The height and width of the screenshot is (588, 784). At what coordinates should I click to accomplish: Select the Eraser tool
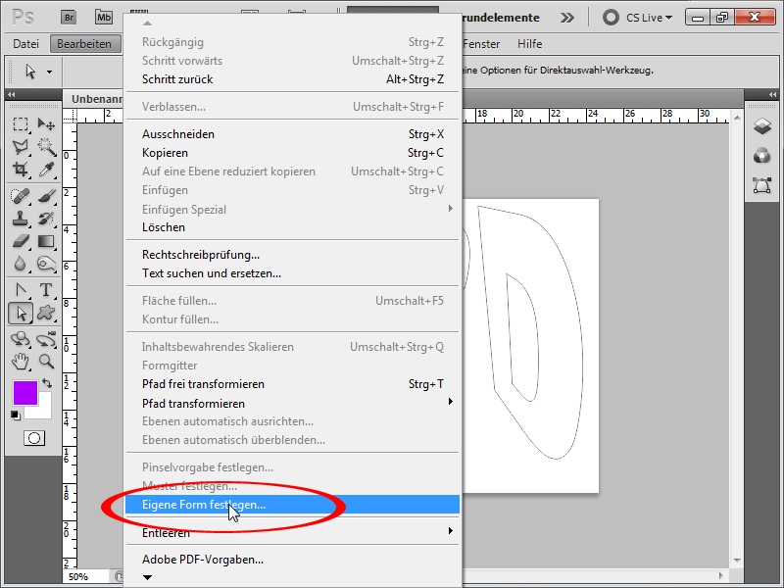click(x=21, y=241)
